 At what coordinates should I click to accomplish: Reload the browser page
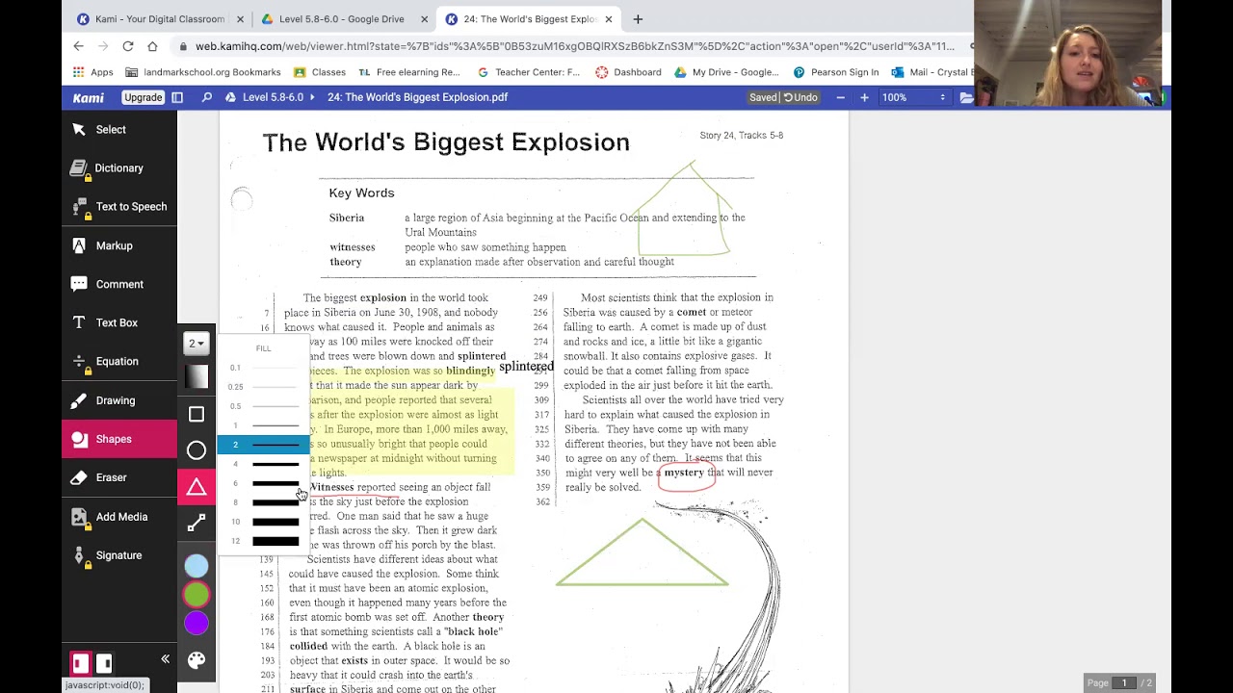(x=127, y=46)
